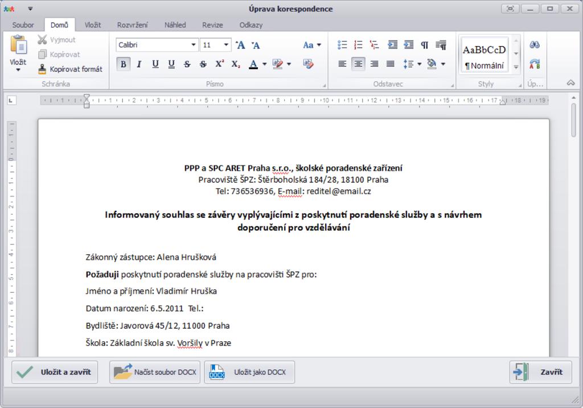The image size is (583, 408).
Task: Open Odstavec paragraph dialog launcher
Action: click(453, 85)
